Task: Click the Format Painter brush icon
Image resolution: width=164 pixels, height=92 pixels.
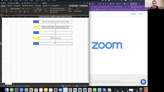Action: point(6,12)
